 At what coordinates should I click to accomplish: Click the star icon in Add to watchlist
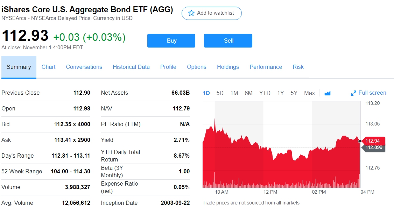(191, 13)
